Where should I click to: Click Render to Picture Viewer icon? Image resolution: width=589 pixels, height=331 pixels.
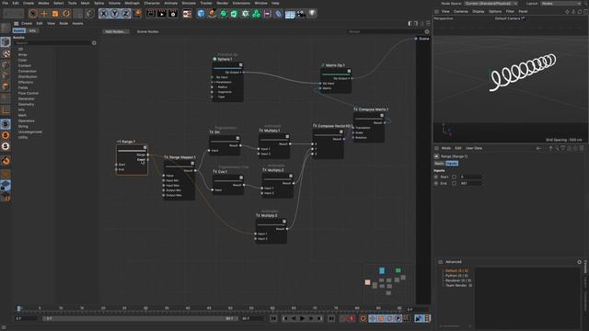click(162, 14)
